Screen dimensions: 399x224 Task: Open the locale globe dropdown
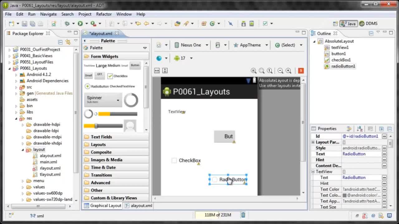162,58
